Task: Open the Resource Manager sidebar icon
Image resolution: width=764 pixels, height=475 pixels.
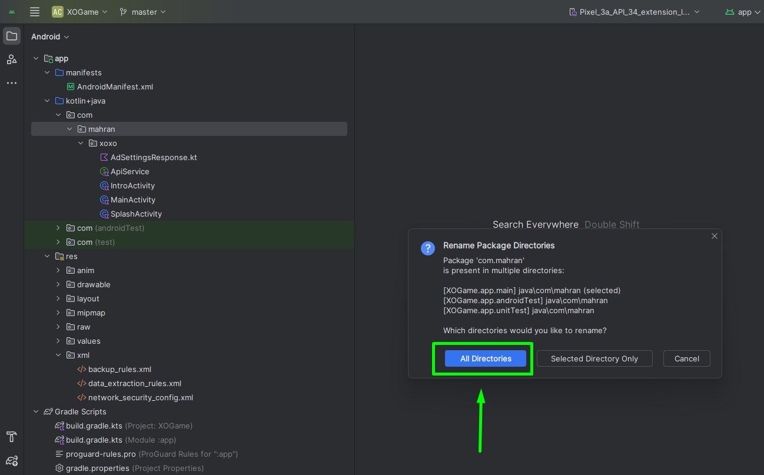Action: click(x=12, y=59)
